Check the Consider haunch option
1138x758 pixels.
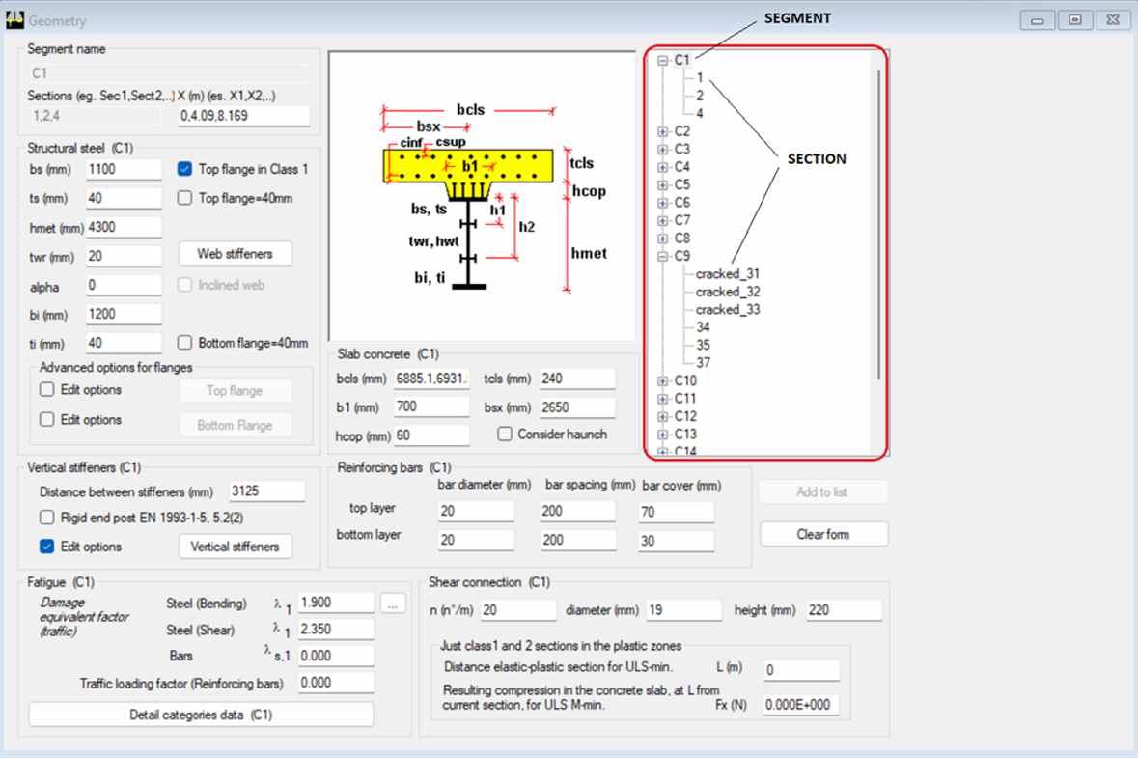click(505, 435)
